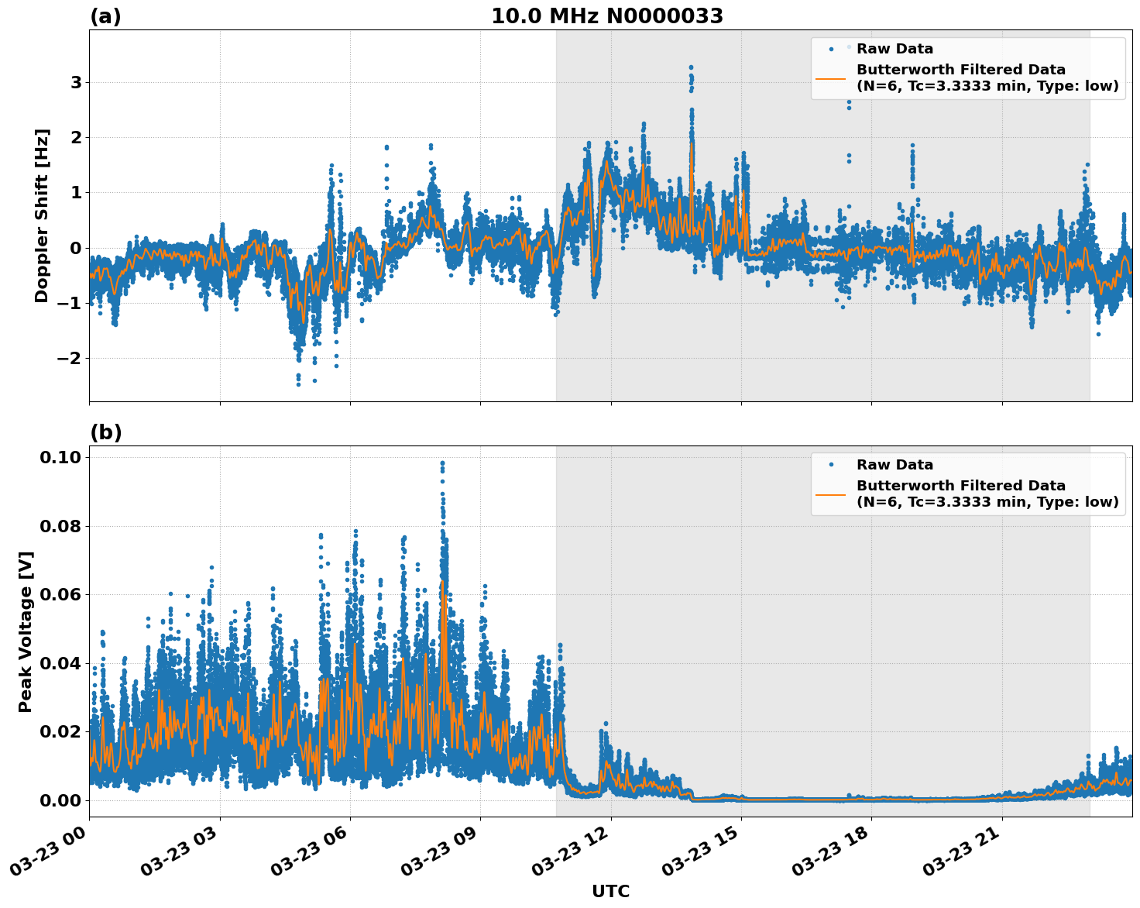Click the title 10.0 MHz N0000033
The image size is (1140, 908).
[x=609, y=13]
